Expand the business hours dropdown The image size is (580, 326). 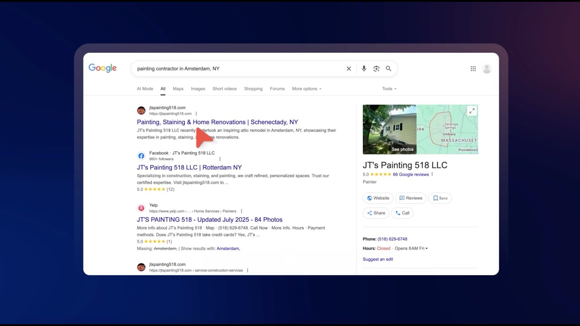coord(426,249)
